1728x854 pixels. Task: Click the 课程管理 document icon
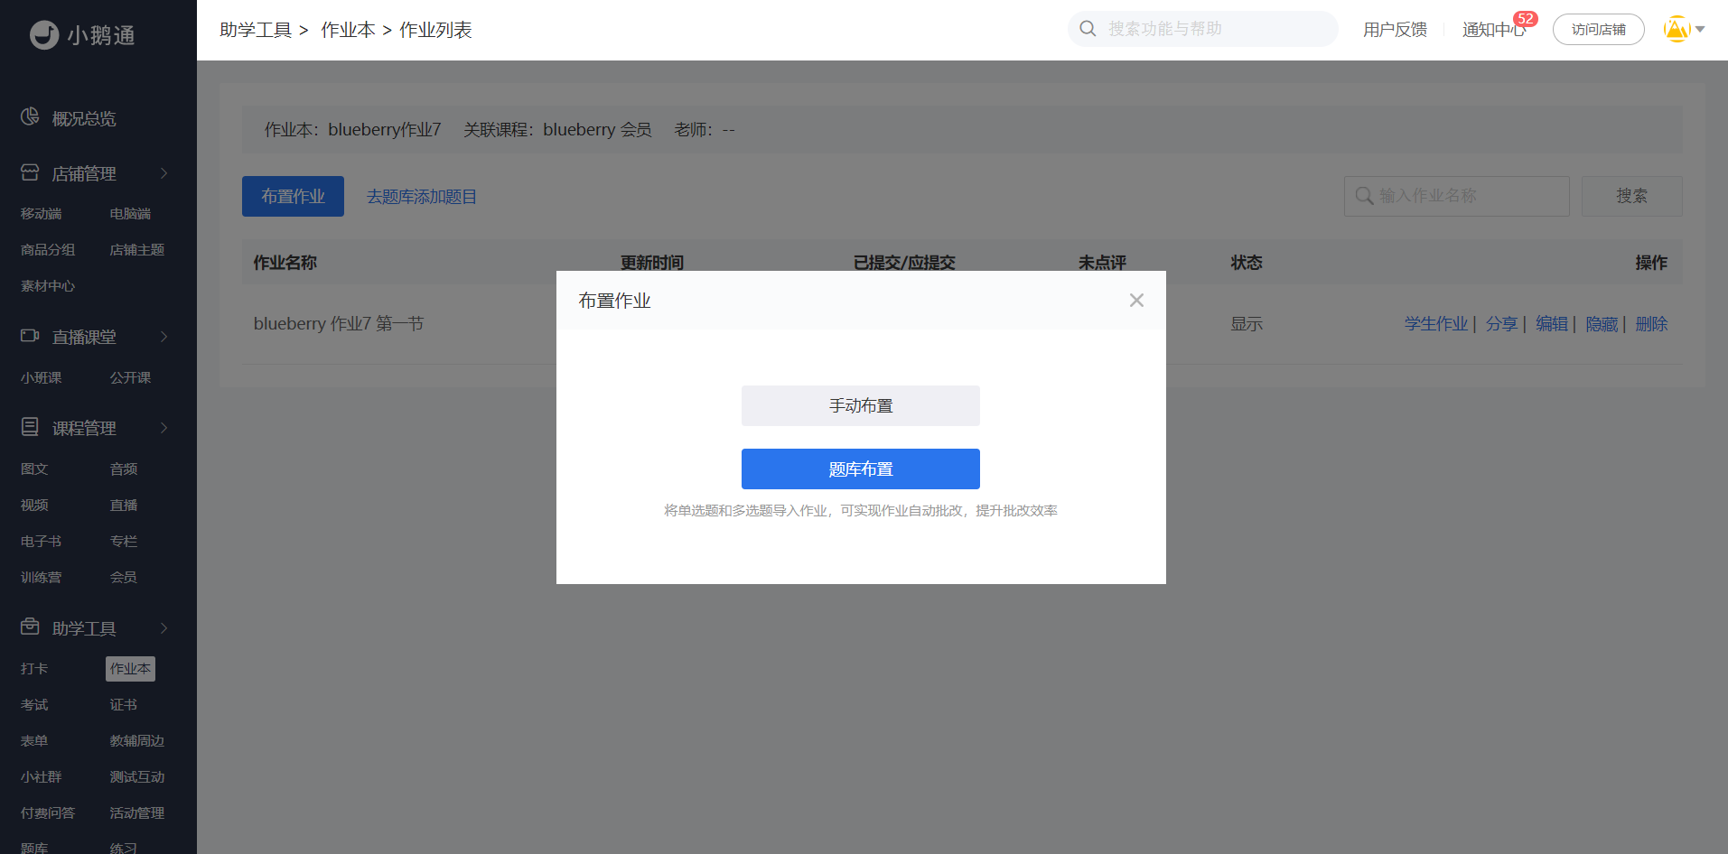point(30,427)
